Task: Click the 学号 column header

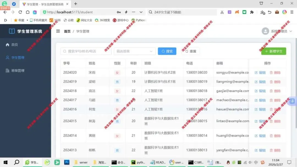Action: tap(66, 63)
